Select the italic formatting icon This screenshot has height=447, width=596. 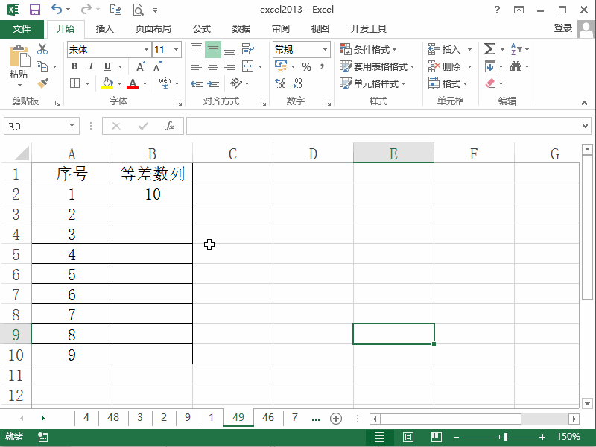[91, 66]
